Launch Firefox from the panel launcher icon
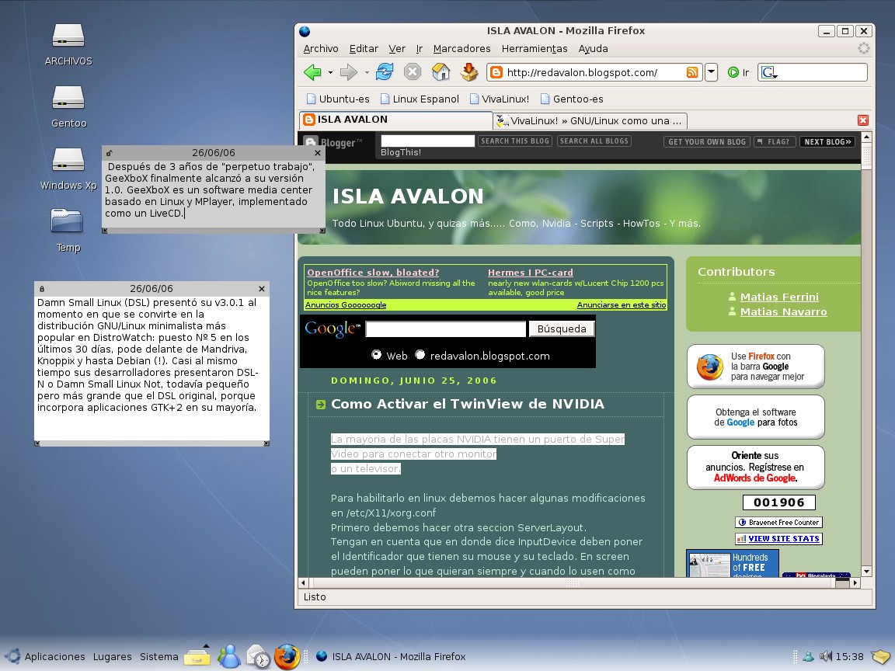The width and height of the screenshot is (895, 671). coord(287,657)
